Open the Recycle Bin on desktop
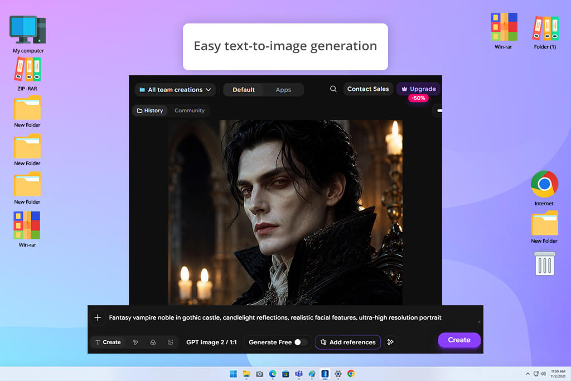The width and height of the screenshot is (571, 381). pyautogui.click(x=544, y=262)
